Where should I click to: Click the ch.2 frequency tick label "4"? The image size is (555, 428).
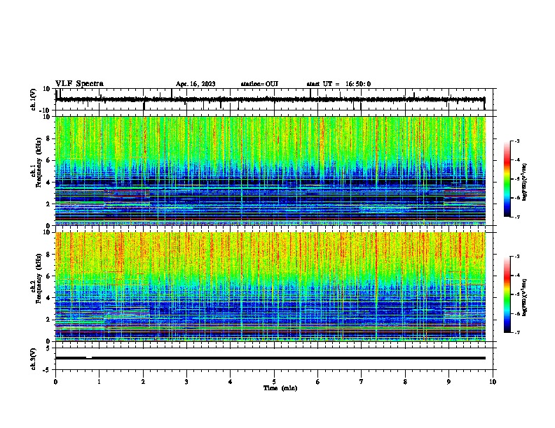click(x=48, y=298)
